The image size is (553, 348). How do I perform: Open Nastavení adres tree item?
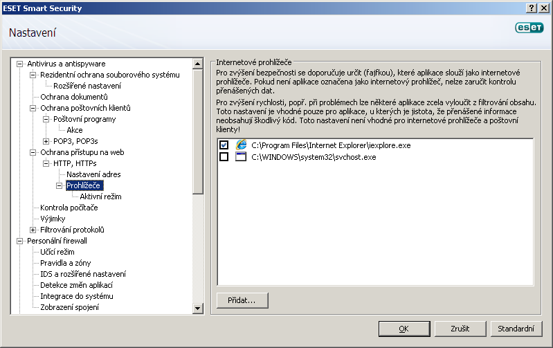click(x=93, y=174)
